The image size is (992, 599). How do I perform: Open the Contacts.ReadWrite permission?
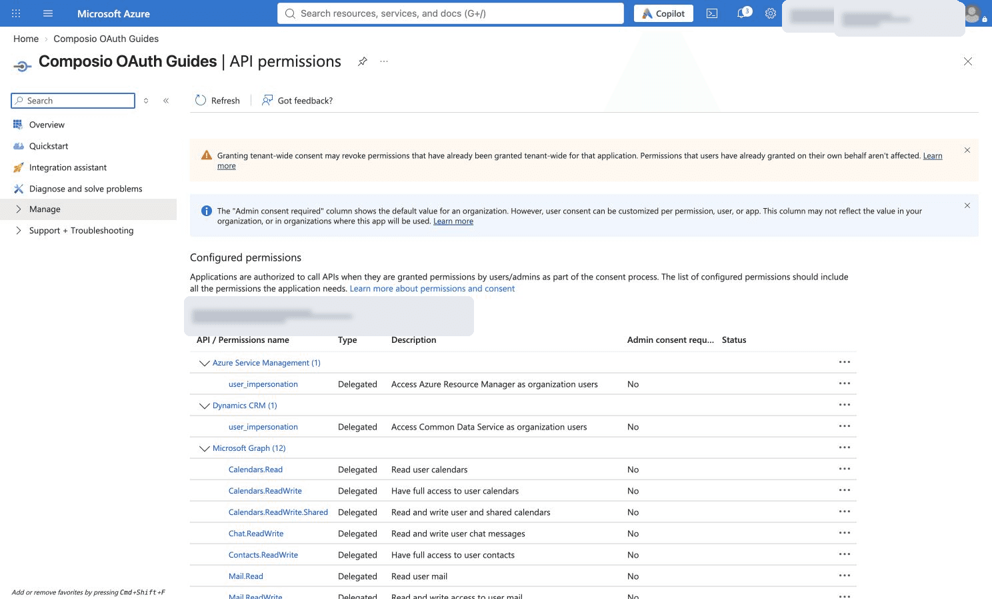263,555
